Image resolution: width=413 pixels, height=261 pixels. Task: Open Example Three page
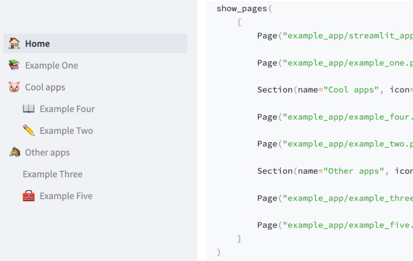click(96, 174)
